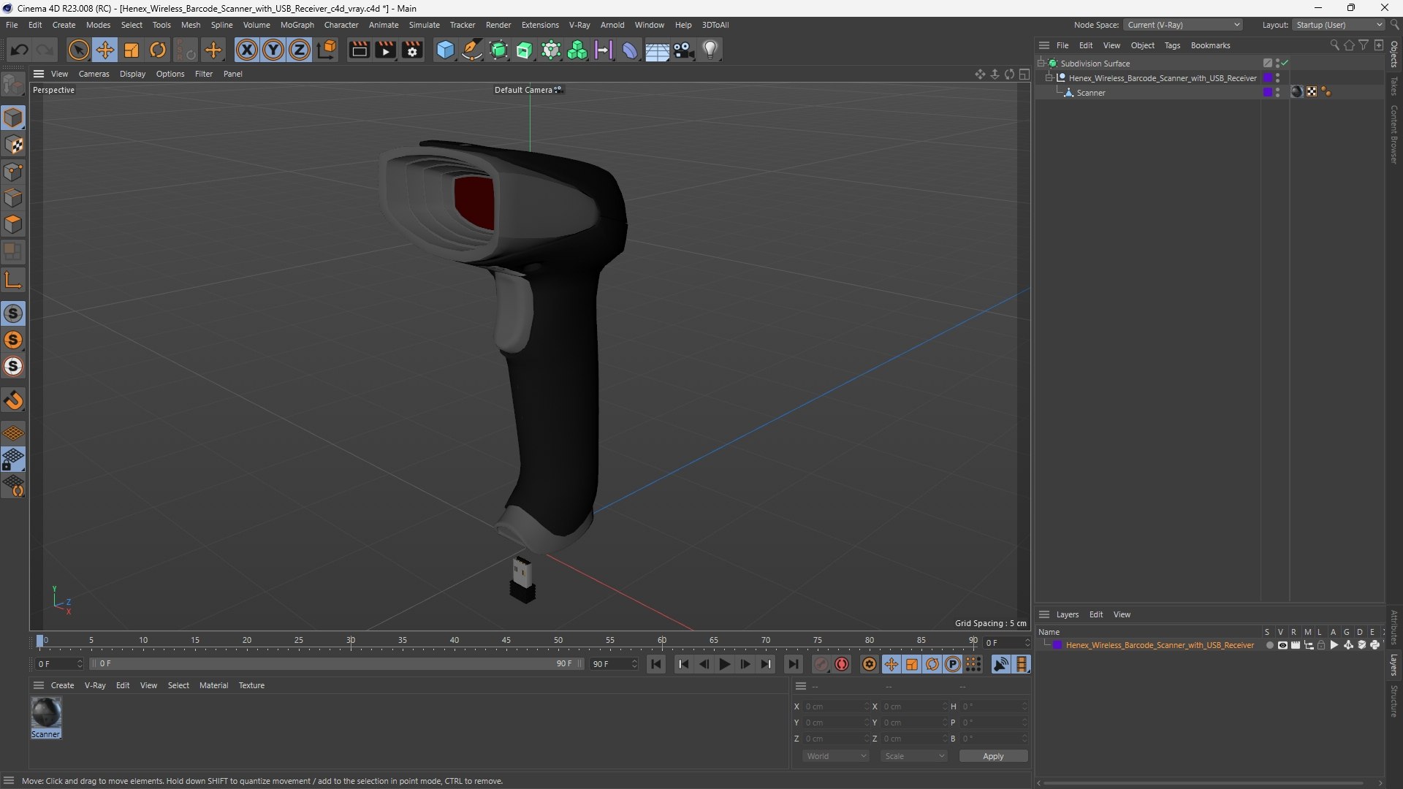Toggle Subdivision Surface enable checkmark
1403x789 pixels.
(x=1285, y=64)
